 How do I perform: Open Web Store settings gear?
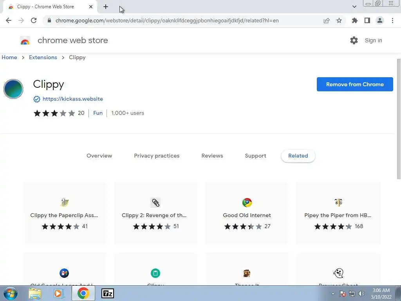coord(354,40)
